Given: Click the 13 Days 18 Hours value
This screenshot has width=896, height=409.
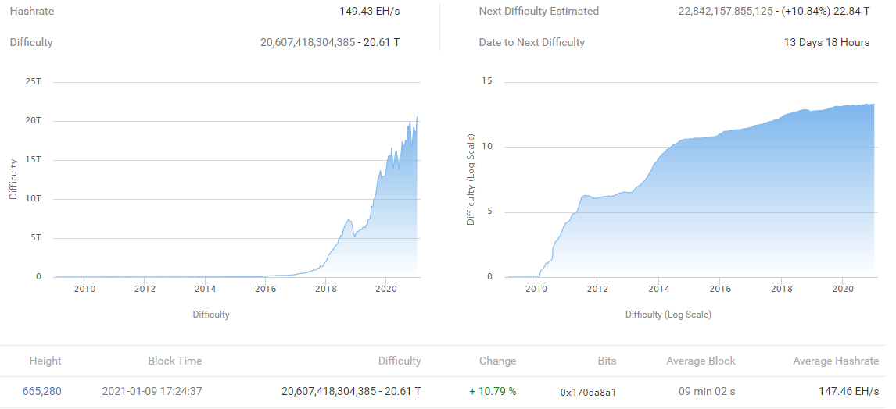Looking at the screenshot, I should point(826,43).
